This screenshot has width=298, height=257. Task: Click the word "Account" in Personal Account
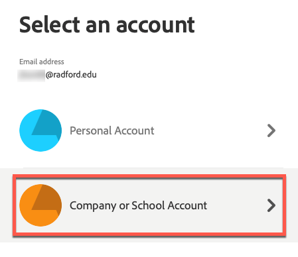(x=134, y=130)
